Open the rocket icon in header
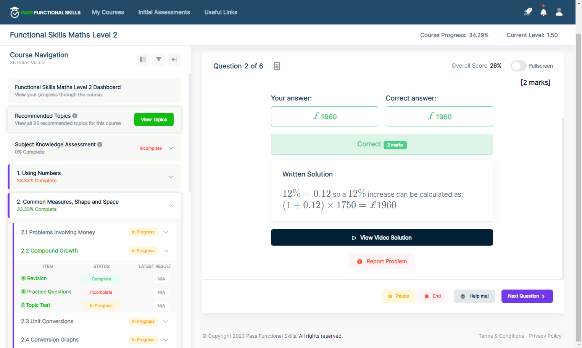 528,12
